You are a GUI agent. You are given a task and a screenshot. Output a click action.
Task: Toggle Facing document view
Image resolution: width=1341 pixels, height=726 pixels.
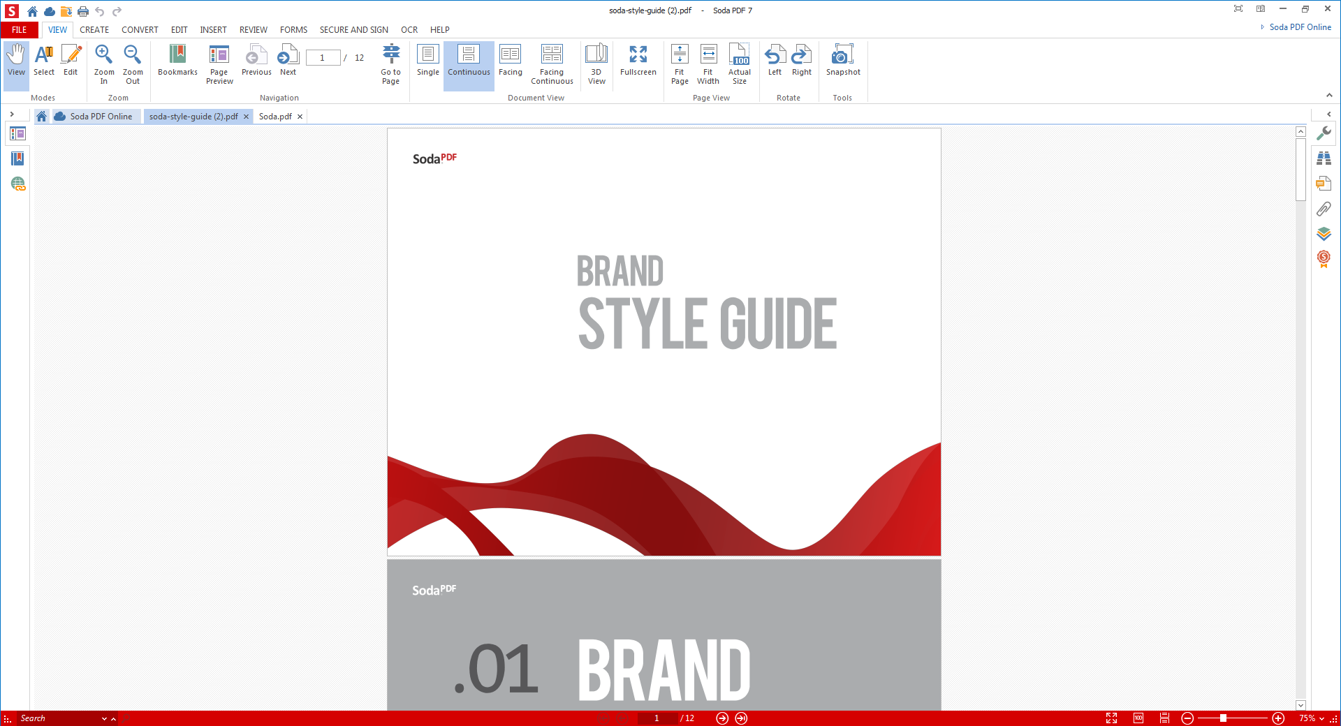click(x=510, y=61)
